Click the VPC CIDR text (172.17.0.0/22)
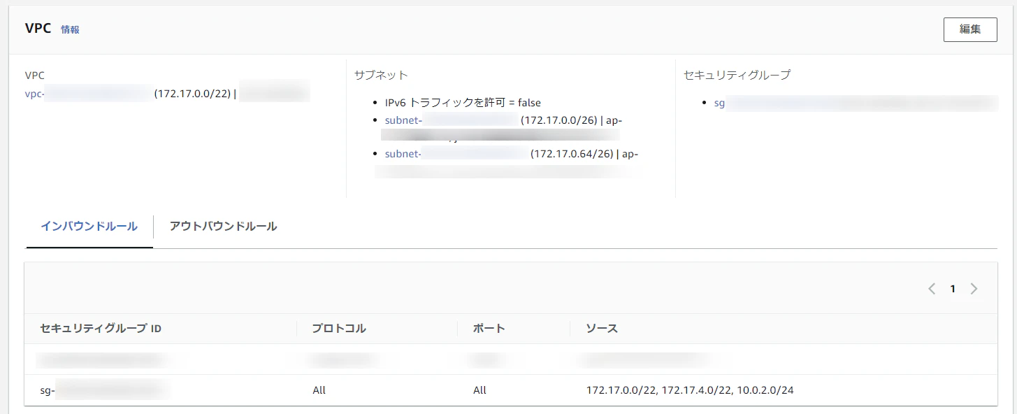The width and height of the screenshot is (1017, 414). pos(192,94)
